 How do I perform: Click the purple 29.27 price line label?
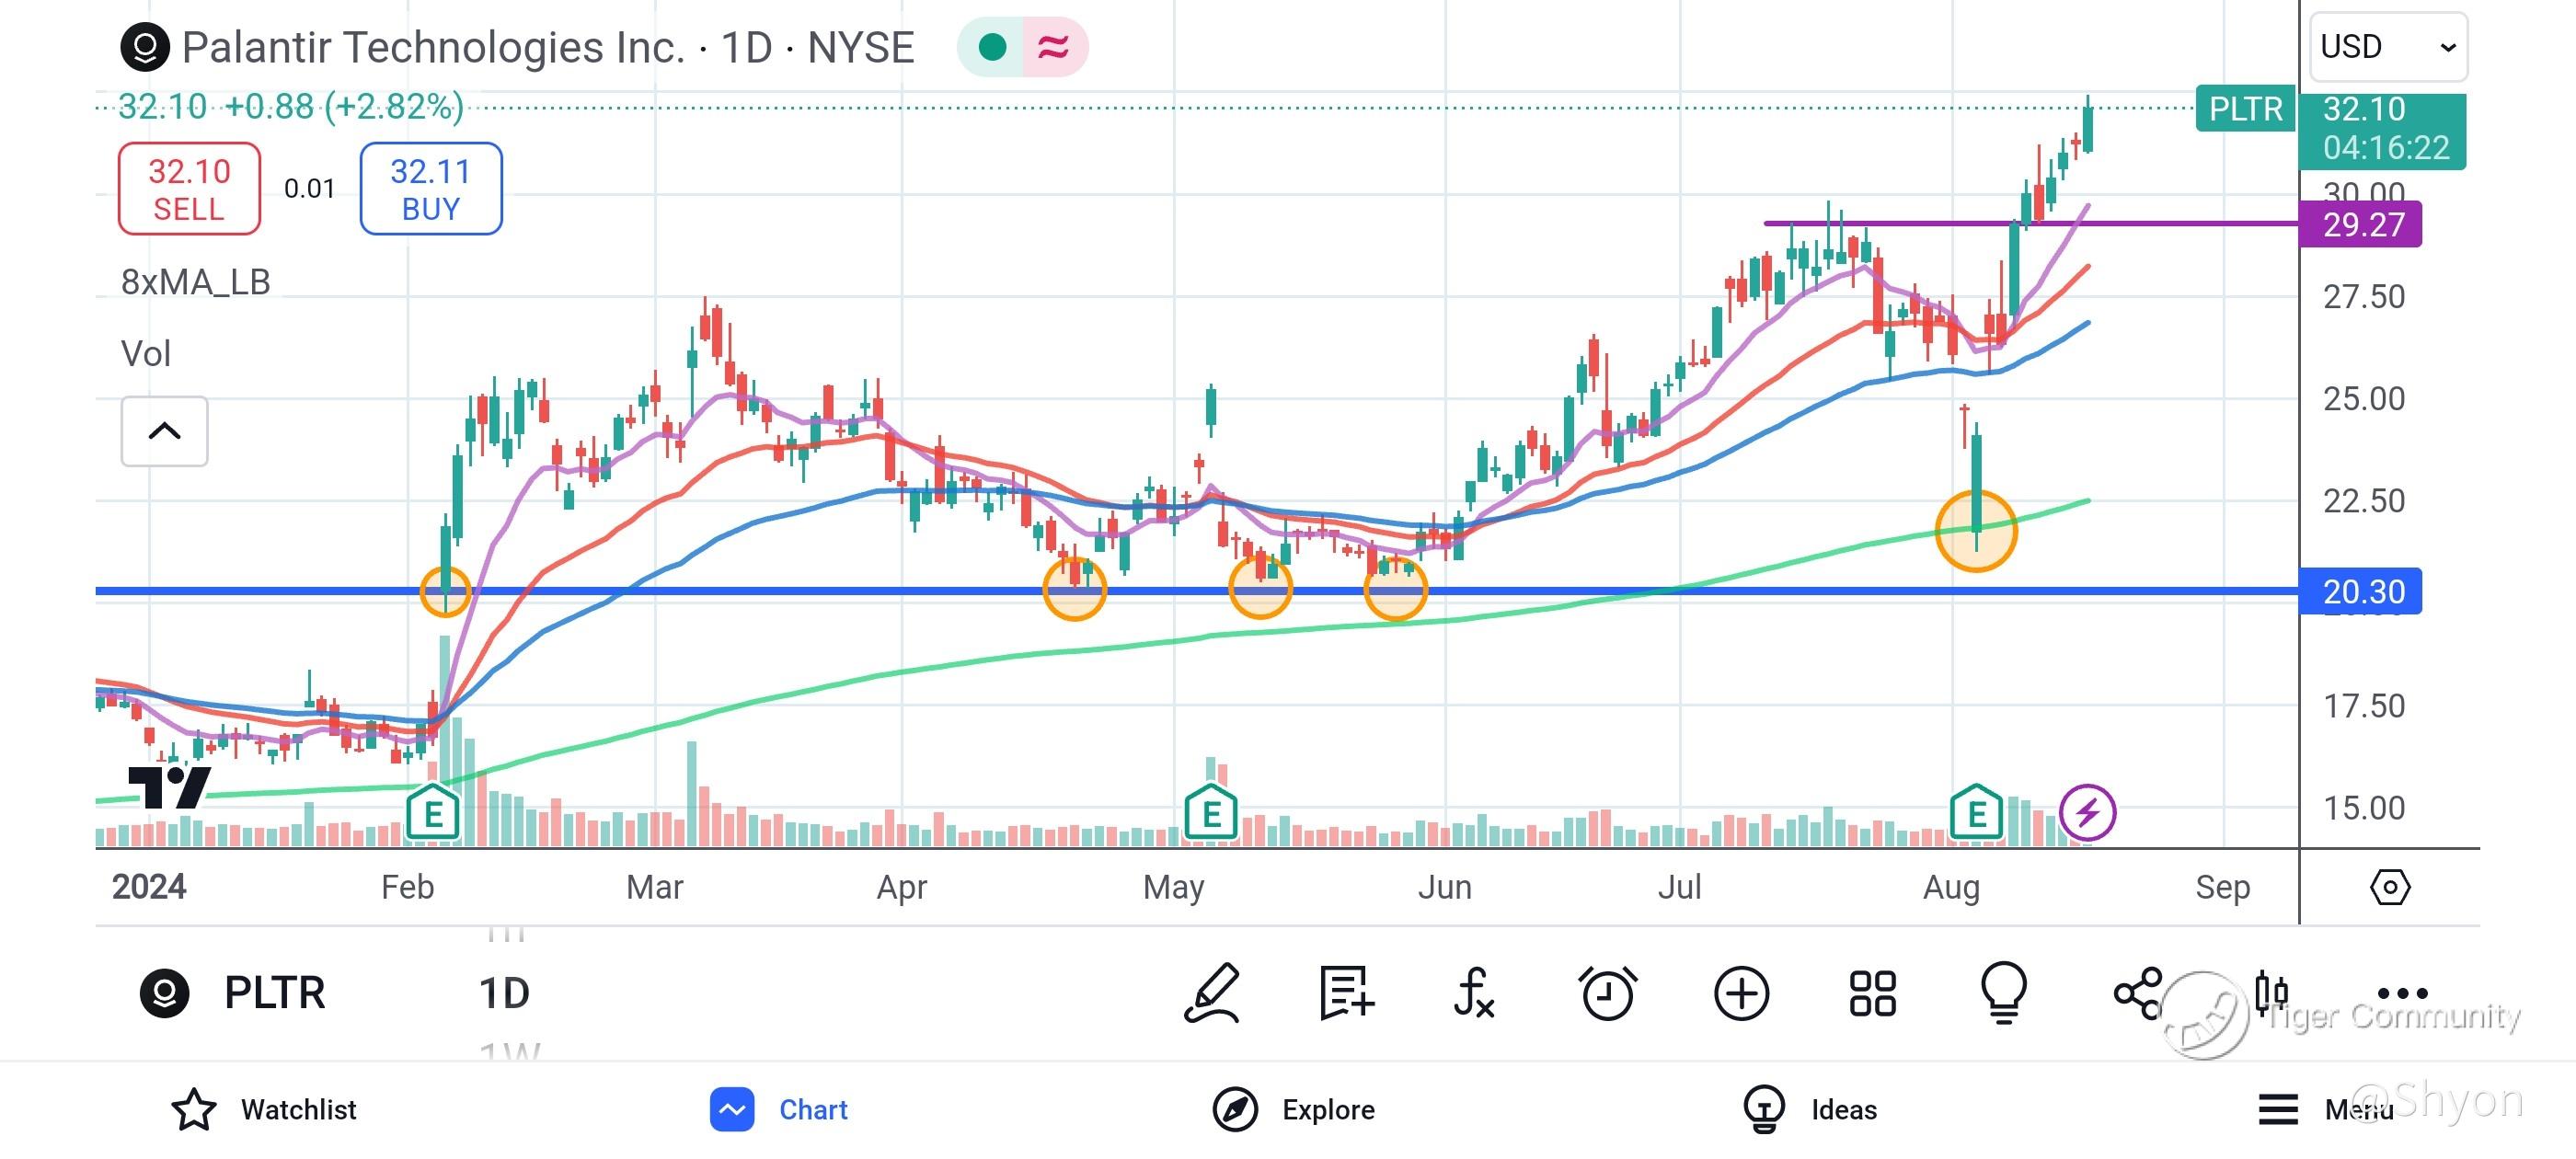[x=2360, y=224]
